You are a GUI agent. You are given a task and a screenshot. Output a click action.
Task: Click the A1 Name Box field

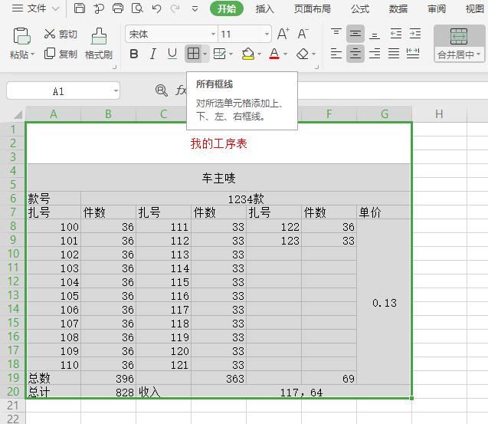point(58,91)
